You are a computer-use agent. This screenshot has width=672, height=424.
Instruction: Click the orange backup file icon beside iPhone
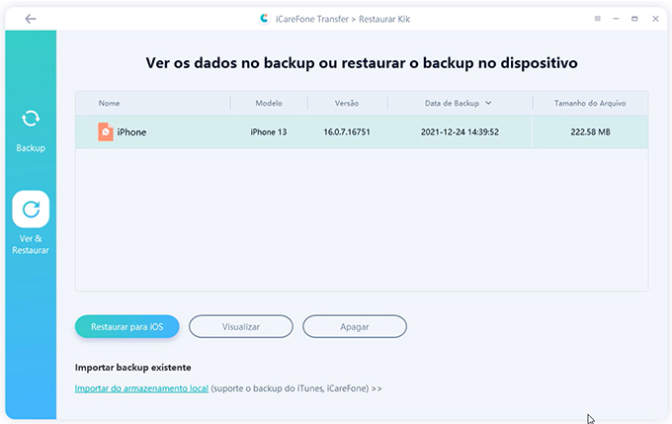click(106, 132)
